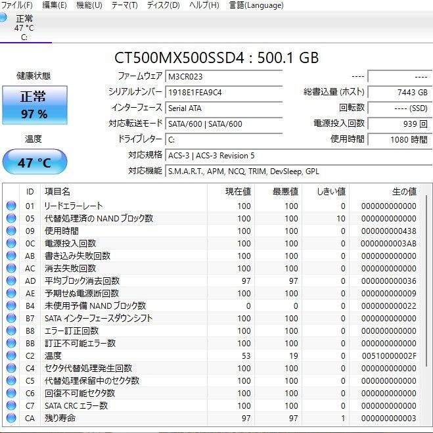Click the 47 °C temperature button
The width and height of the screenshot is (433, 433).
pyautogui.click(x=35, y=162)
